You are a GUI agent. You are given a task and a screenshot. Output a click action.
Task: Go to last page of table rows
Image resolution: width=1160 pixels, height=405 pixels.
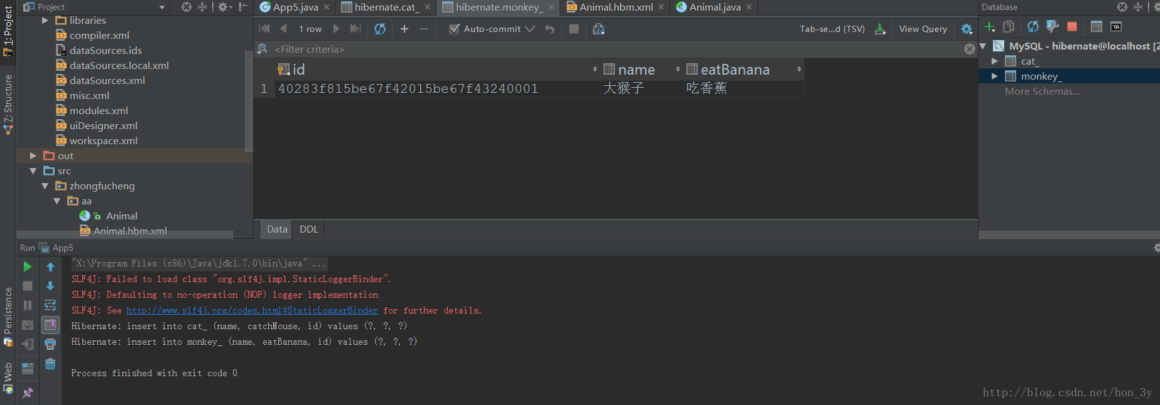(355, 29)
